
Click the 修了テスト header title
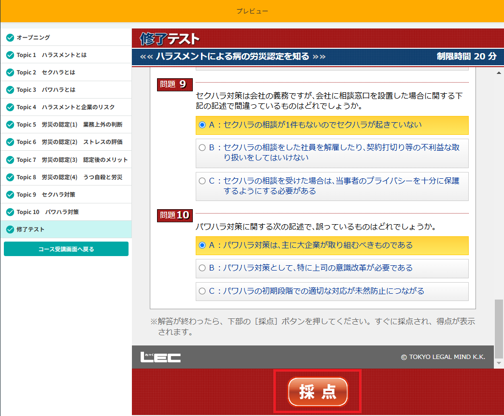(x=170, y=39)
